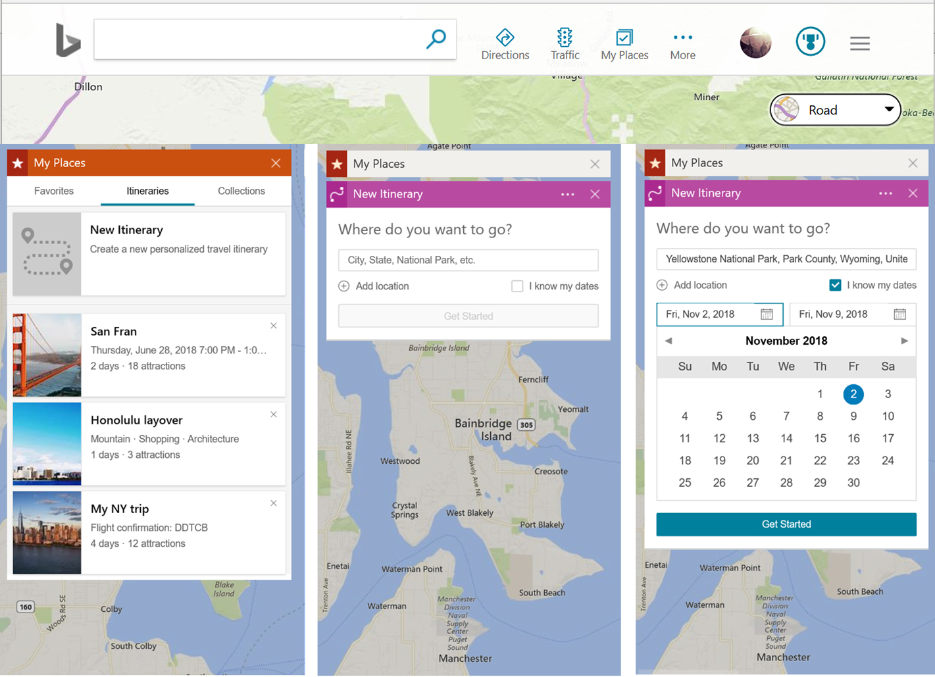Select November 9 on the calendar
935x677 pixels.
853,416
